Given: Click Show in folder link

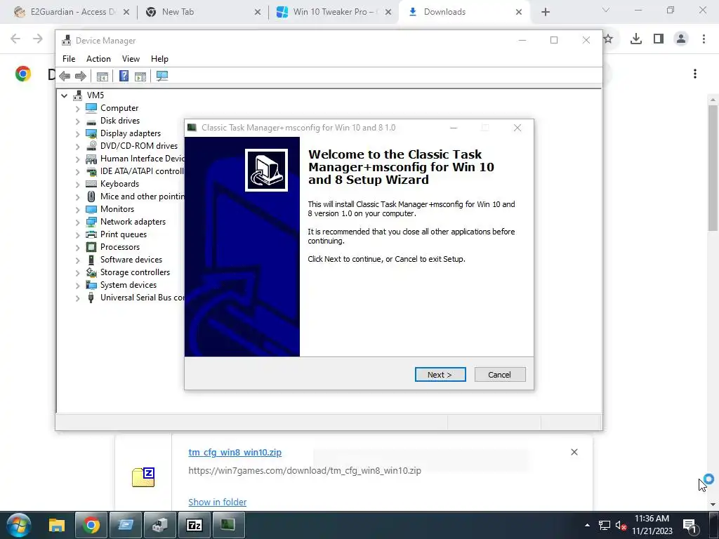Looking at the screenshot, I should [x=218, y=502].
